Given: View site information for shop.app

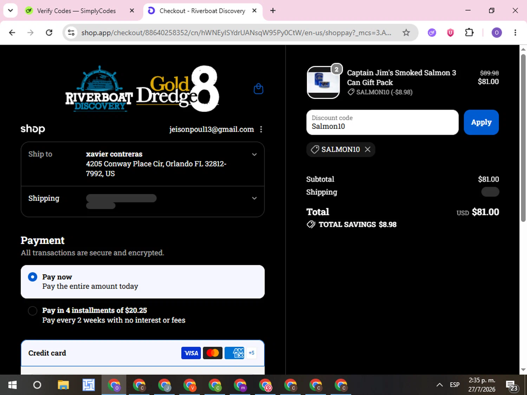Looking at the screenshot, I should click(71, 33).
